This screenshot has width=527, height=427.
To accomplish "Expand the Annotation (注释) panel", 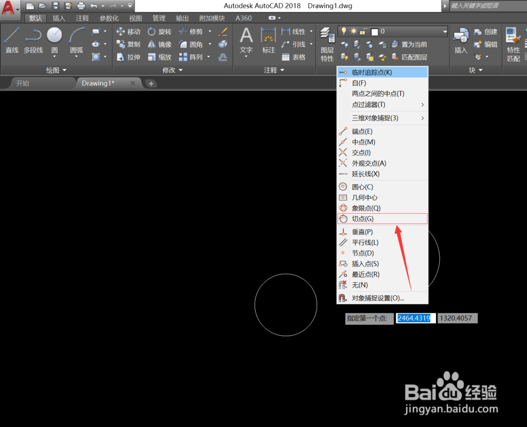I will 274,70.
